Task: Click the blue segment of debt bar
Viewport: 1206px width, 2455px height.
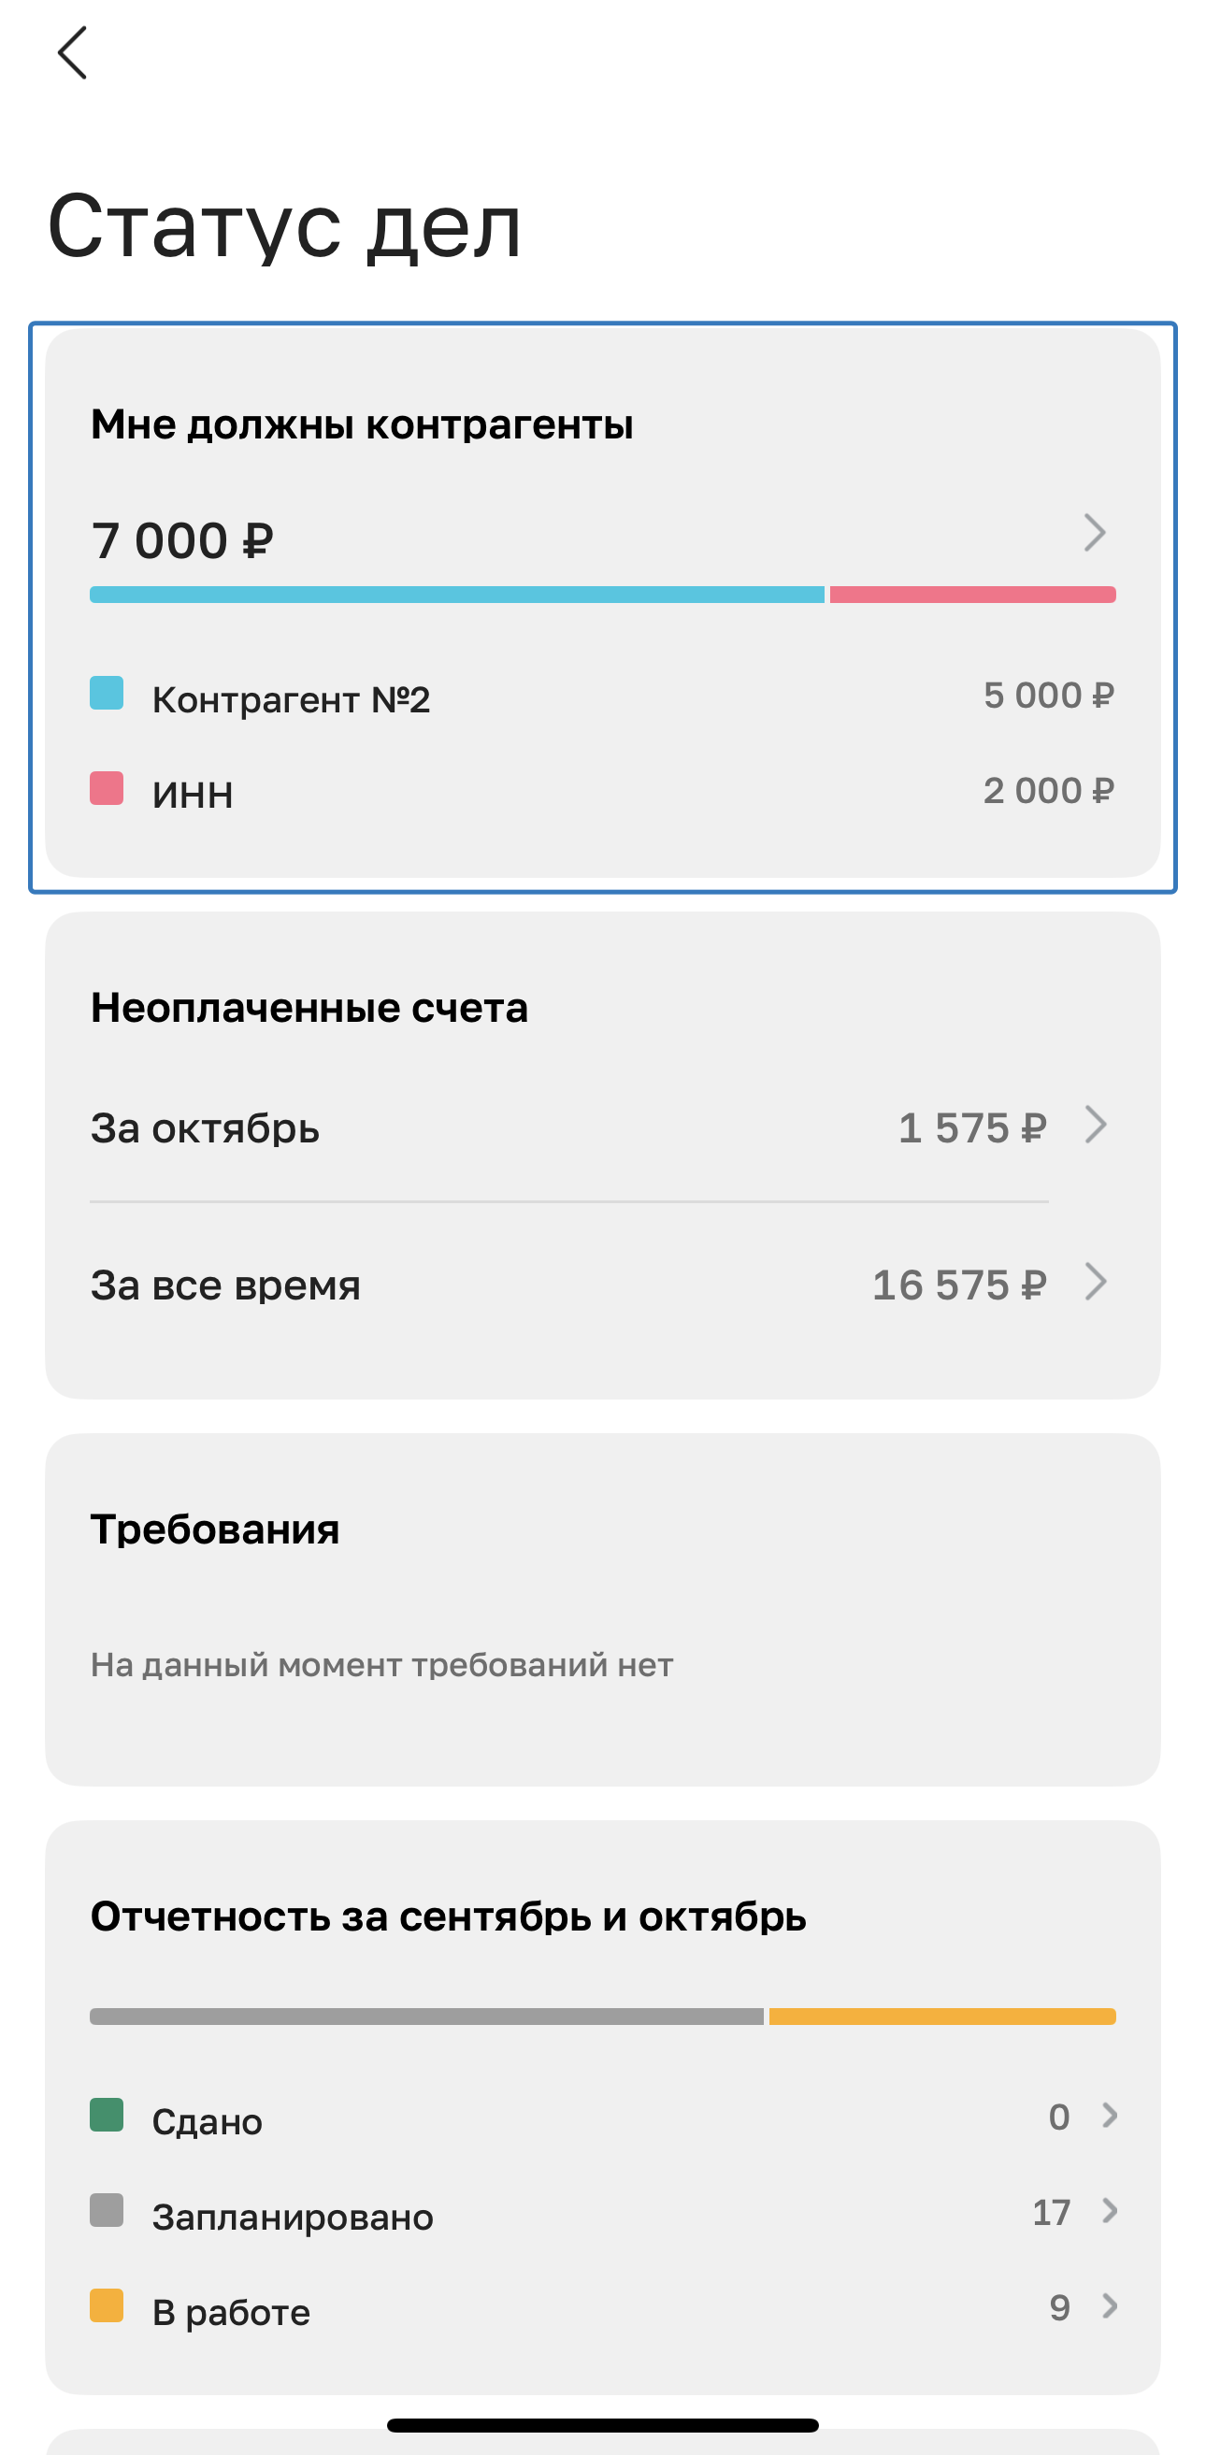Action: click(x=456, y=595)
